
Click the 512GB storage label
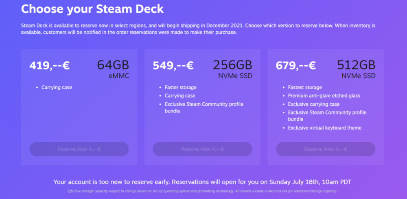356,65
